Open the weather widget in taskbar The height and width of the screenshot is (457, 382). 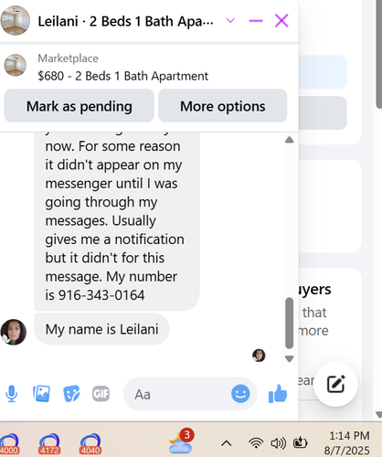point(181,441)
